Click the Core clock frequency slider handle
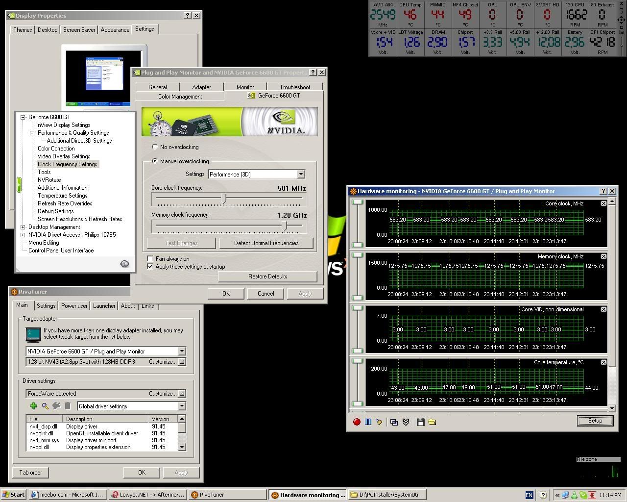Image resolution: width=627 pixels, height=502 pixels. (224, 199)
